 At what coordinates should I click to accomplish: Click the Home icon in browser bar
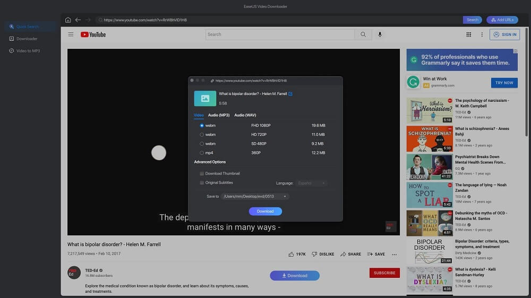click(68, 20)
